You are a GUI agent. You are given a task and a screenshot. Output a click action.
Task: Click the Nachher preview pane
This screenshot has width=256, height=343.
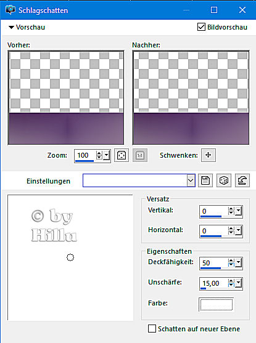tap(191, 97)
